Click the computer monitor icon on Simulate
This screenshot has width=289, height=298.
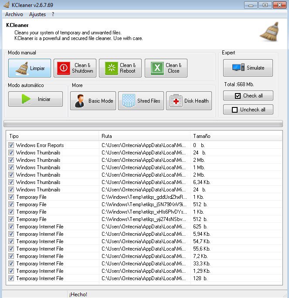click(x=238, y=67)
